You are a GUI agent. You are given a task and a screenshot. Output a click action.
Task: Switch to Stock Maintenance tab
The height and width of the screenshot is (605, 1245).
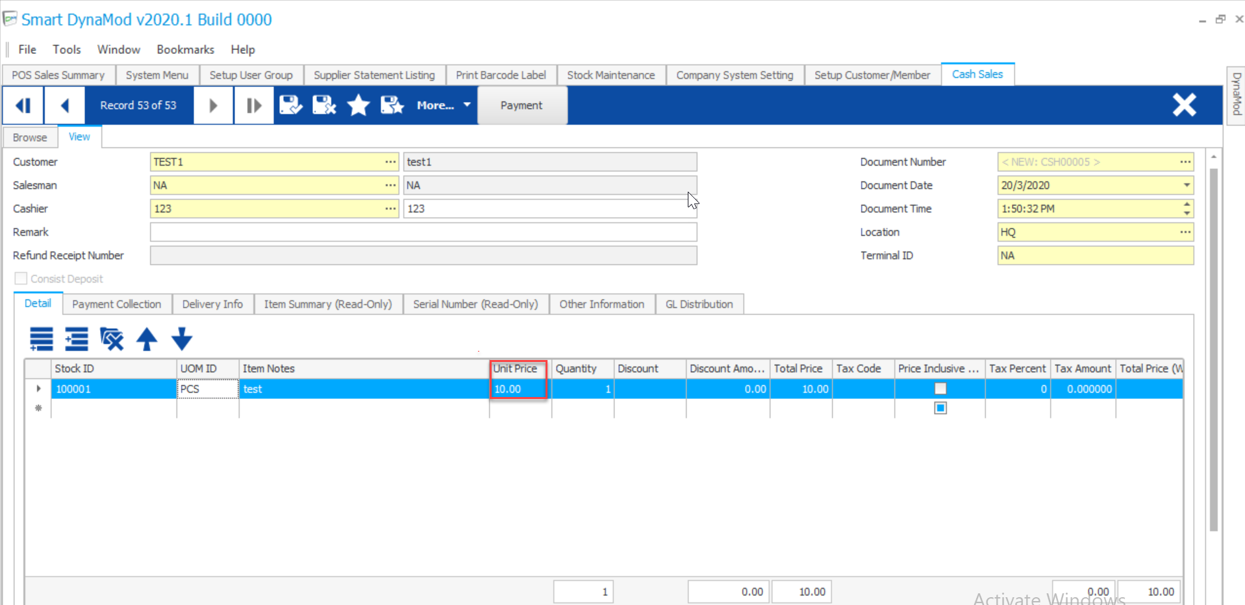pyautogui.click(x=611, y=75)
